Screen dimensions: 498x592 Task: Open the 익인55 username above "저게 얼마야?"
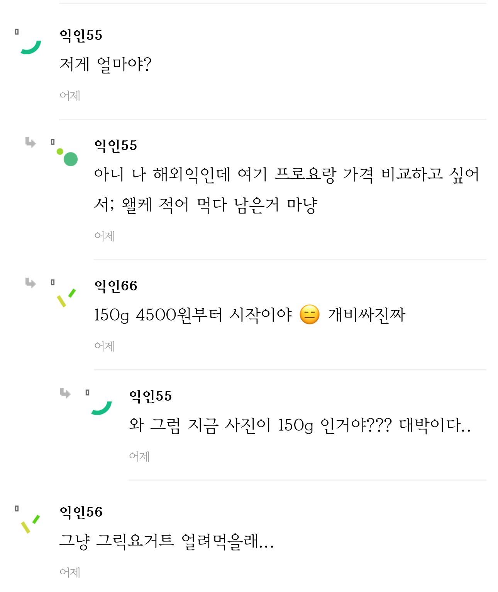coord(81,35)
